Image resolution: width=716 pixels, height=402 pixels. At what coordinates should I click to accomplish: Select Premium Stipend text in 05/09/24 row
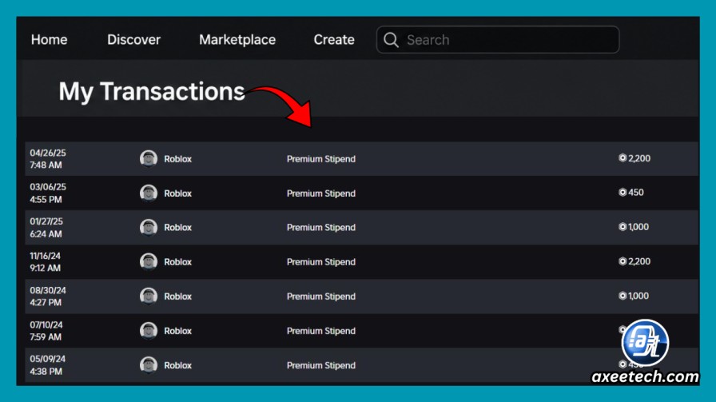click(321, 365)
